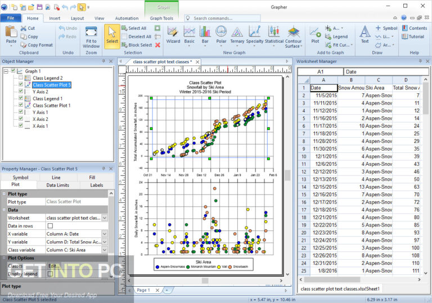This screenshot has height=303, width=432.
Task: Open Statistical graph types
Action: point(274,35)
